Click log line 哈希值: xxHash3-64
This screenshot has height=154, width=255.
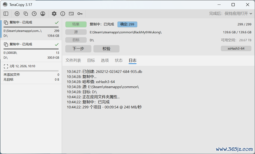[x=91, y=82]
